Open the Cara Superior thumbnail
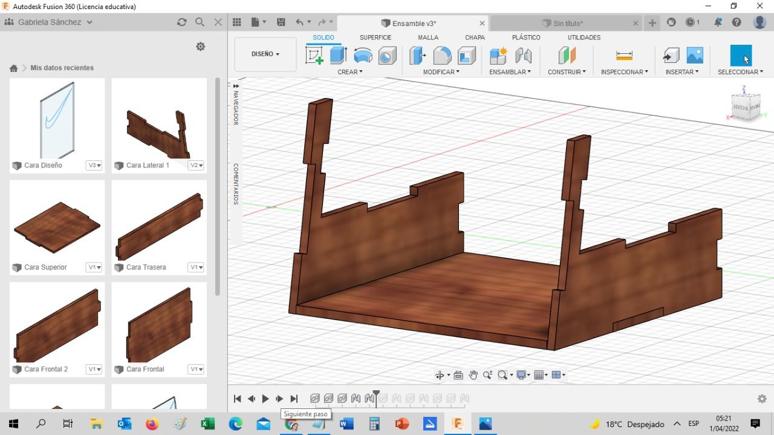The height and width of the screenshot is (435, 774). coord(57,227)
